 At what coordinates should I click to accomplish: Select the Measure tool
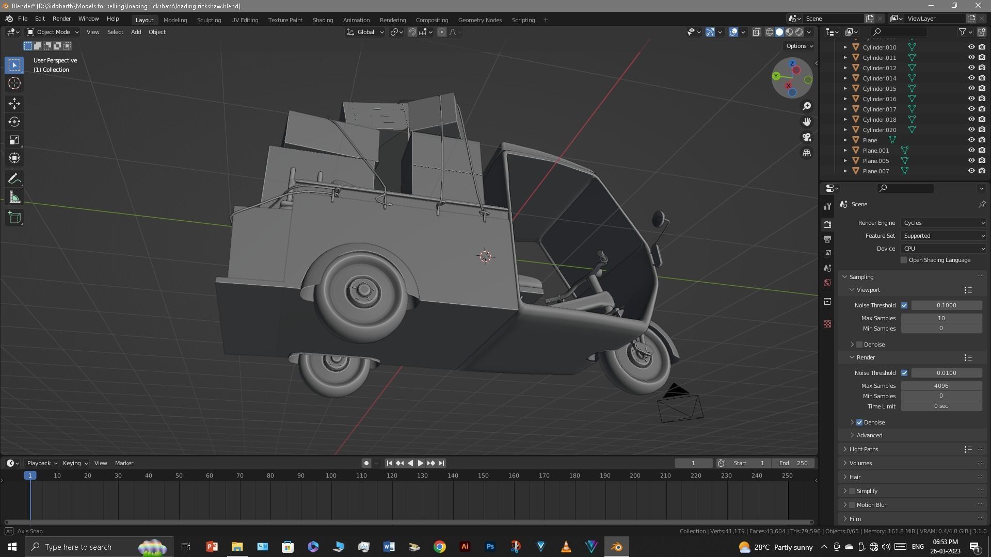point(14,197)
